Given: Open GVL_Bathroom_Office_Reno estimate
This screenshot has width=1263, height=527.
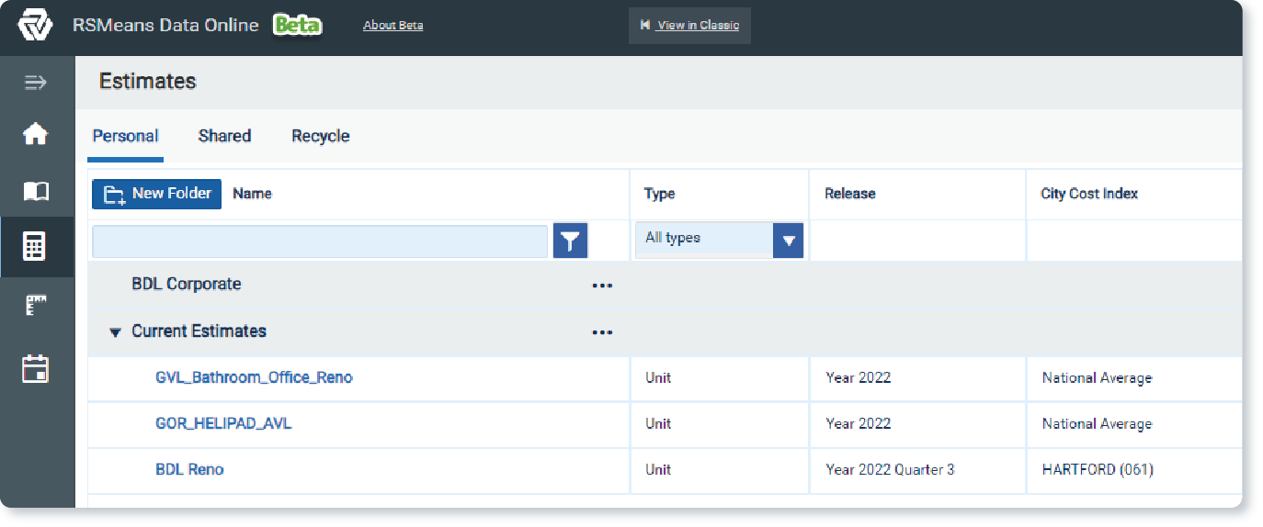Looking at the screenshot, I should coord(254,377).
